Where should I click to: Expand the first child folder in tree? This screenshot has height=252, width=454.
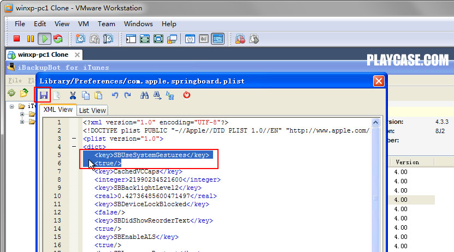tap(22, 114)
